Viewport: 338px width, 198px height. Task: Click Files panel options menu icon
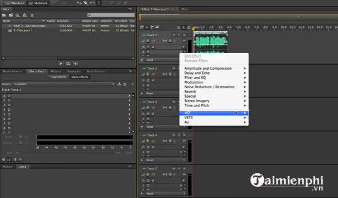tap(130, 9)
